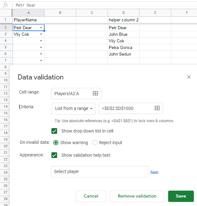Image resolution: width=197 pixels, height=206 pixels.
Task: Open dropdown arrow in cell A2
Action: [41, 28]
